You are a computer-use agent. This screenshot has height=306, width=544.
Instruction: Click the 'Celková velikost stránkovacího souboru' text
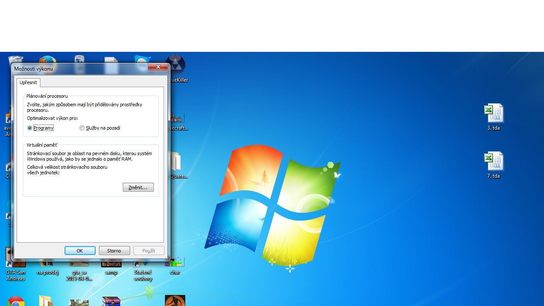67,170
